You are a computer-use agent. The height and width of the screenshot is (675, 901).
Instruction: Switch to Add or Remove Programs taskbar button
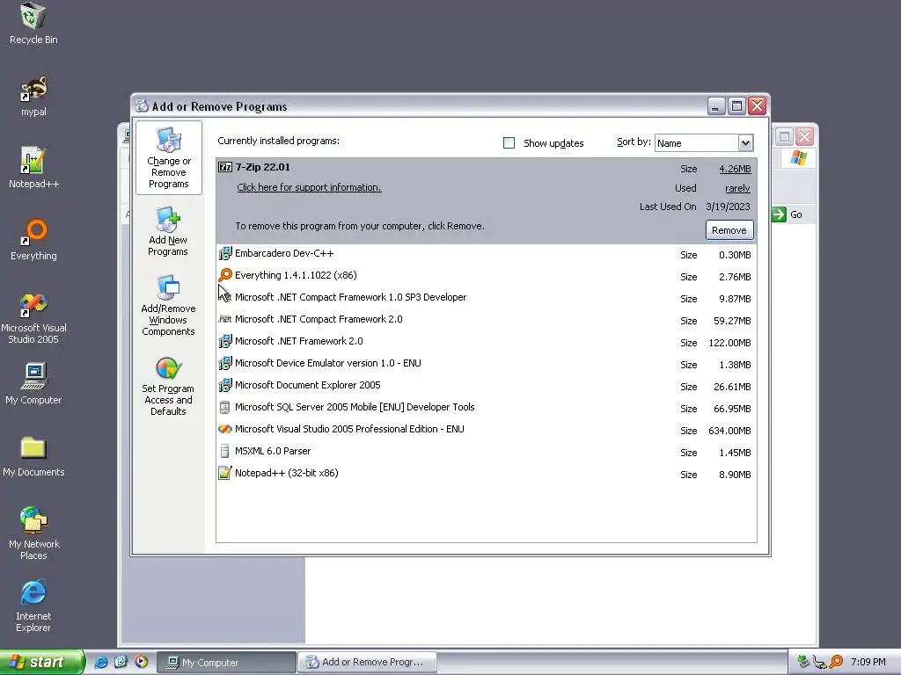[x=367, y=663]
